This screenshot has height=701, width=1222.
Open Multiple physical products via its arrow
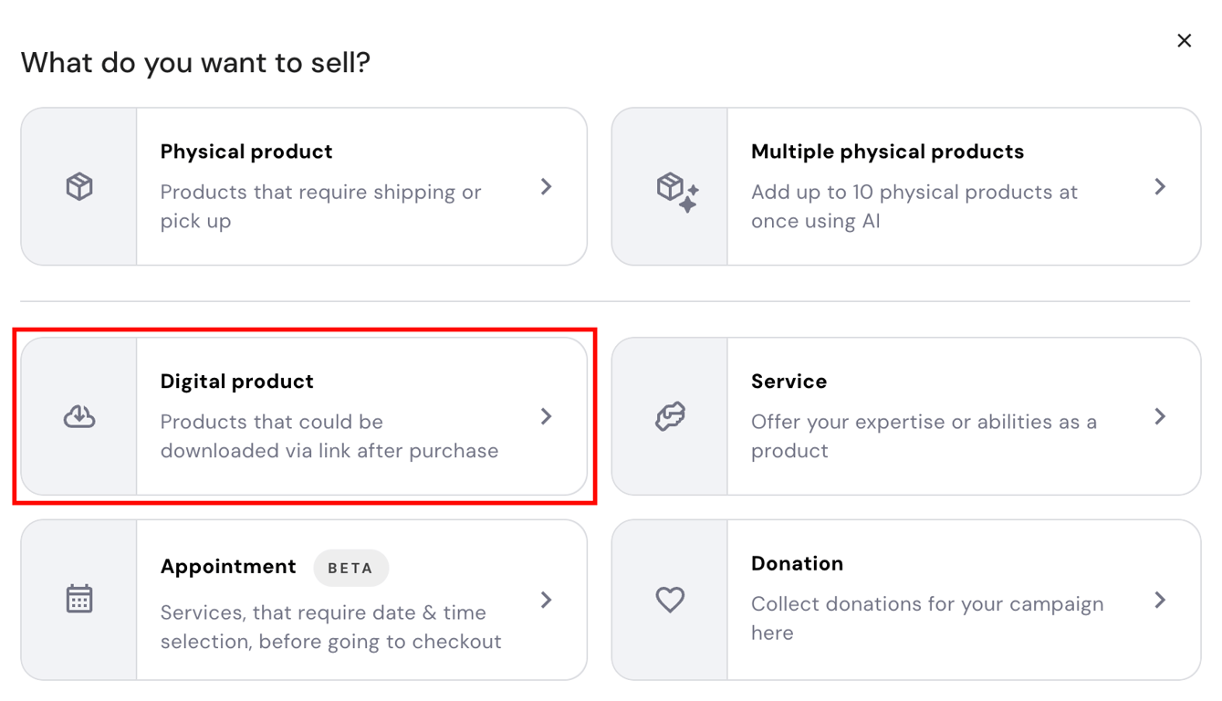[1160, 186]
